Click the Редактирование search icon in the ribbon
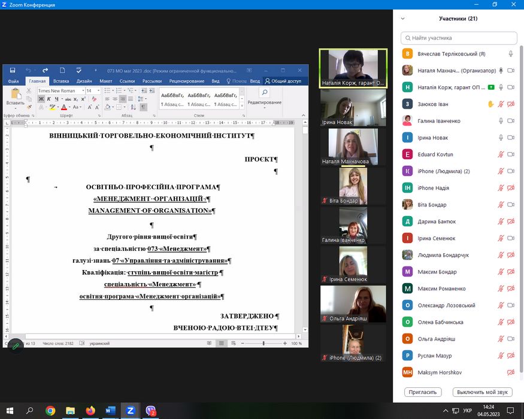Screen dimensions: 524x419 tap(264, 93)
